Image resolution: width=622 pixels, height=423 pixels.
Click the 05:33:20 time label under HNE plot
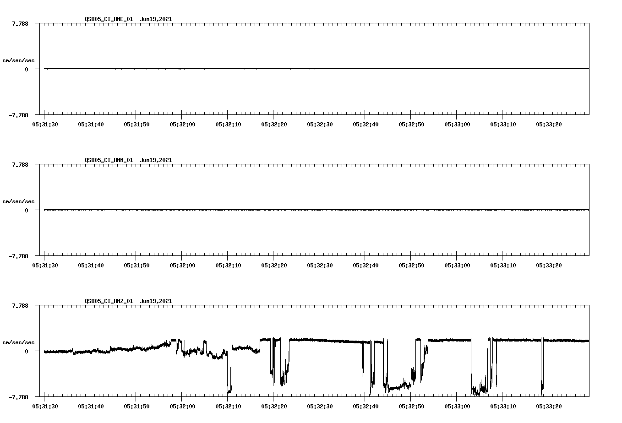[x=549, y=124]
